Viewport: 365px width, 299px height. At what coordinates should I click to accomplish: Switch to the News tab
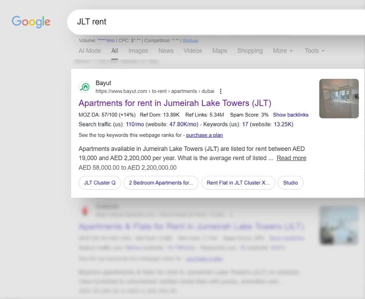(x=166, y=51)
